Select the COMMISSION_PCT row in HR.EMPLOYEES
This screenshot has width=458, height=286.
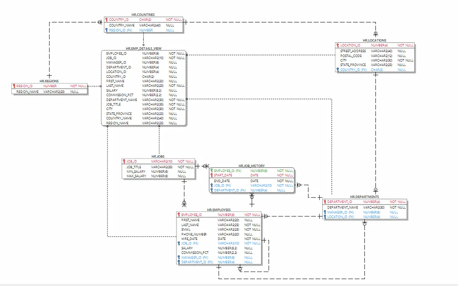219,253
